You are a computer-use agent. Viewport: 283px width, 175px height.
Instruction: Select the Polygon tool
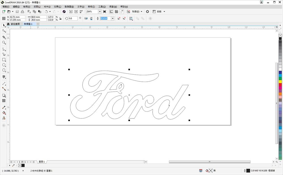[x=4, y=70]
